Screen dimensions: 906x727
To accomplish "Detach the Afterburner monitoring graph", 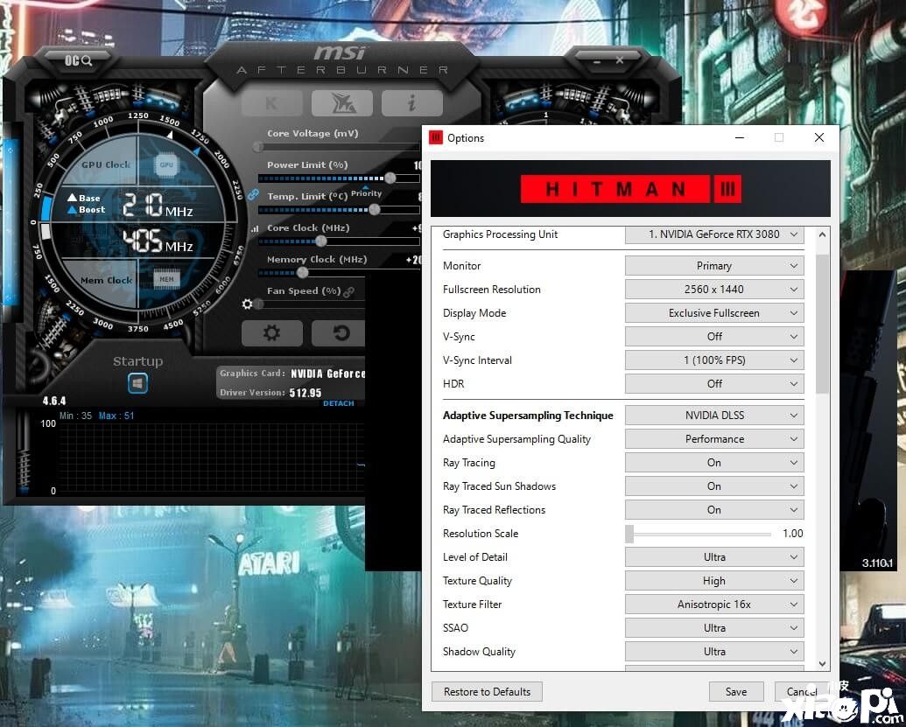I will (339, 403).
